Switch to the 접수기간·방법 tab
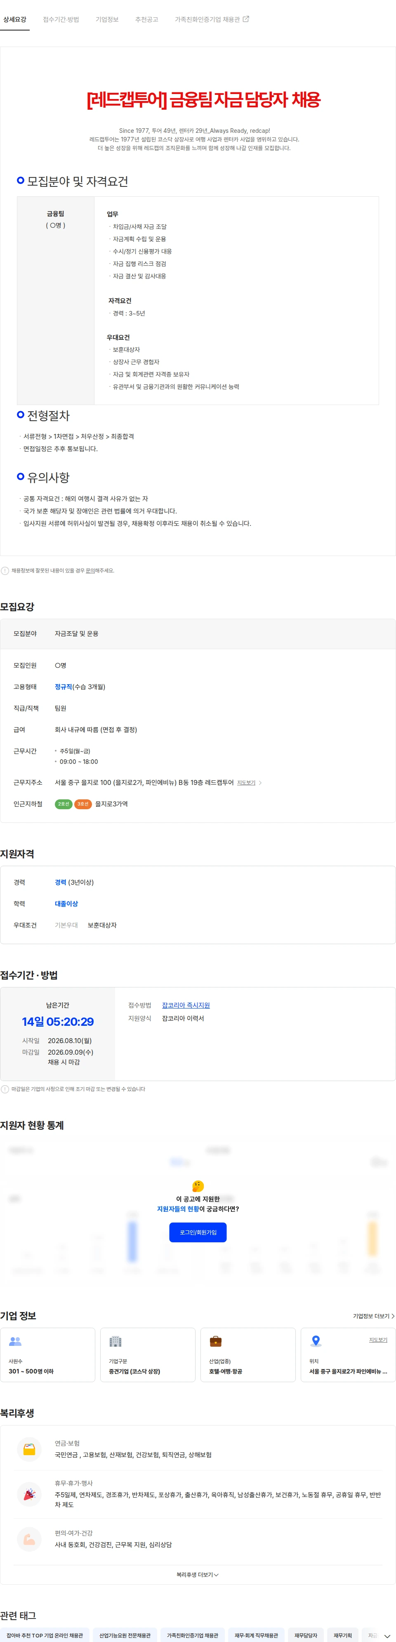396x1642 pixels. point(61,20)
